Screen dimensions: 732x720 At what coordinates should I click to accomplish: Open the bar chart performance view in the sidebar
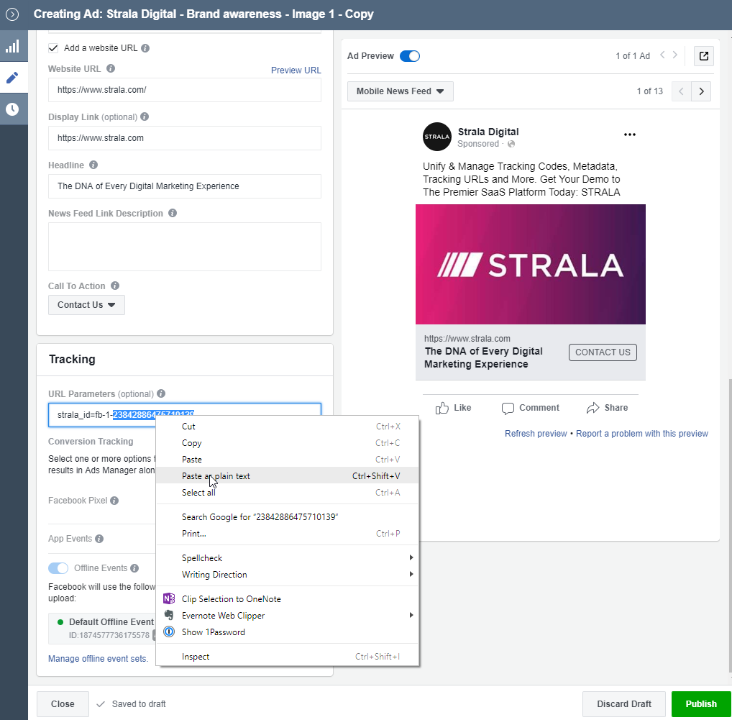13,46
